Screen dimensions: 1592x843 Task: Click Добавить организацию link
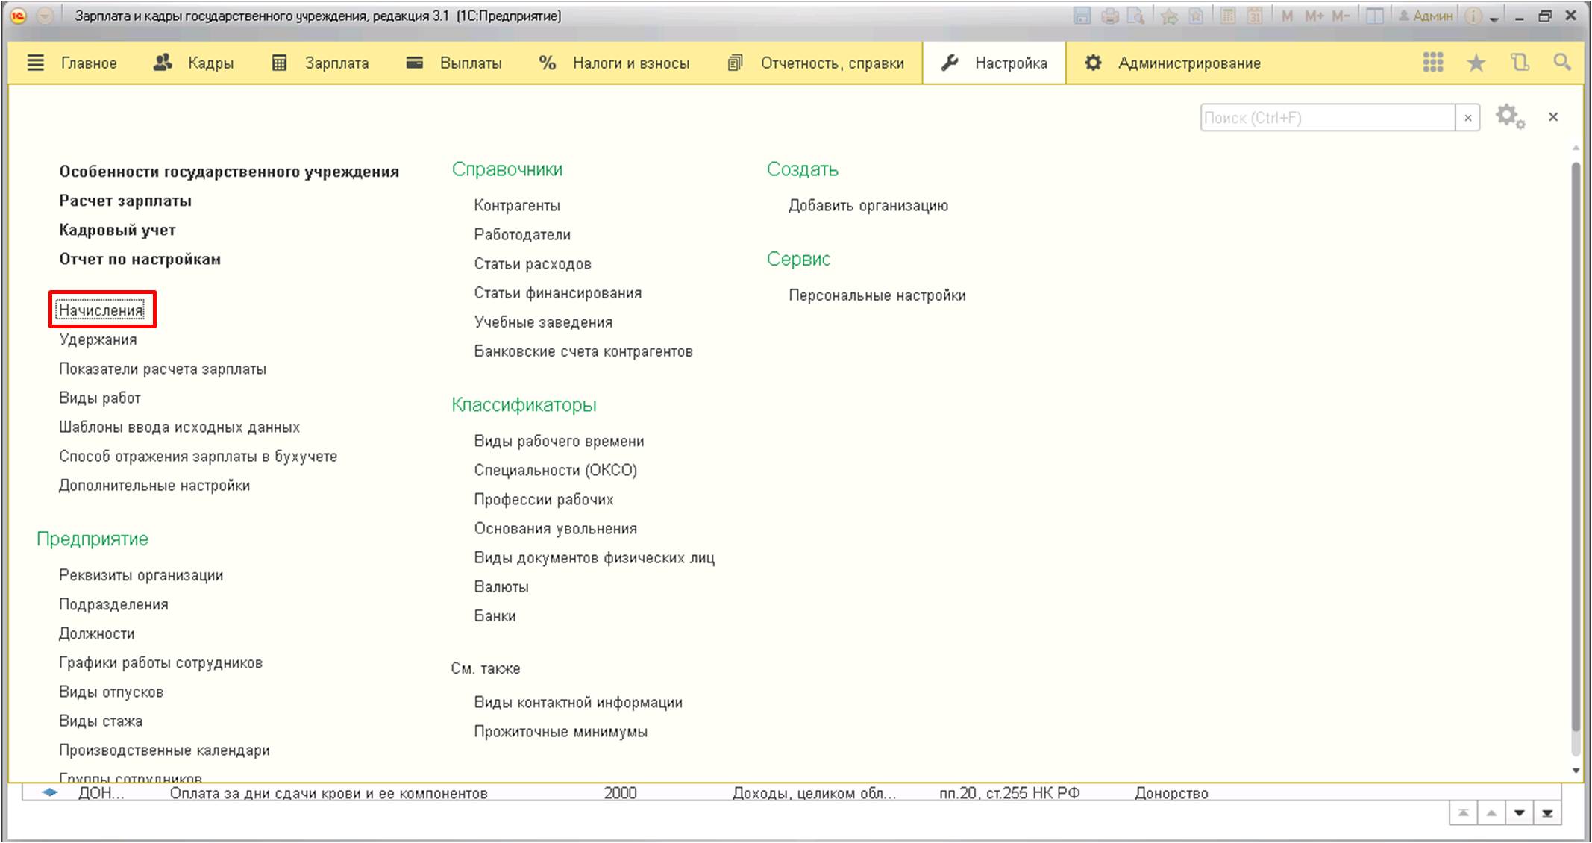click(x=868, y=205)
